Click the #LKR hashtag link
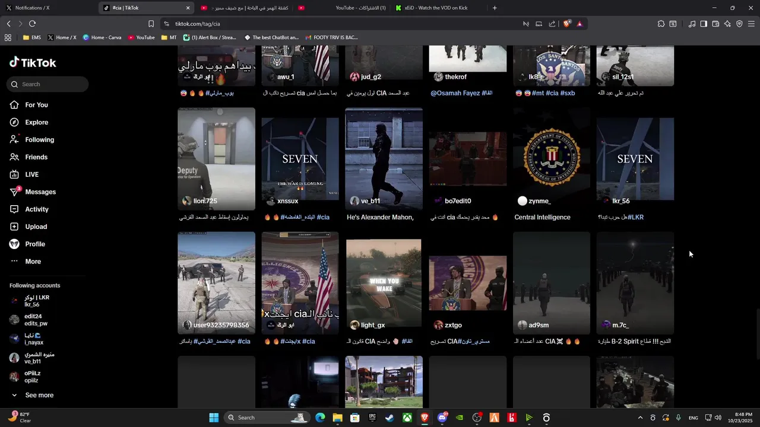 [635, 217]
